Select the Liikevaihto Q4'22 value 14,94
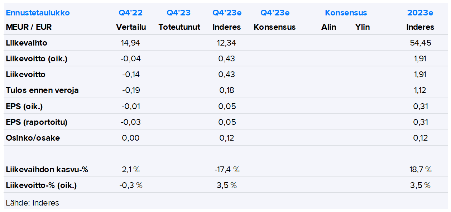451x212 pixels. point(131,43)
